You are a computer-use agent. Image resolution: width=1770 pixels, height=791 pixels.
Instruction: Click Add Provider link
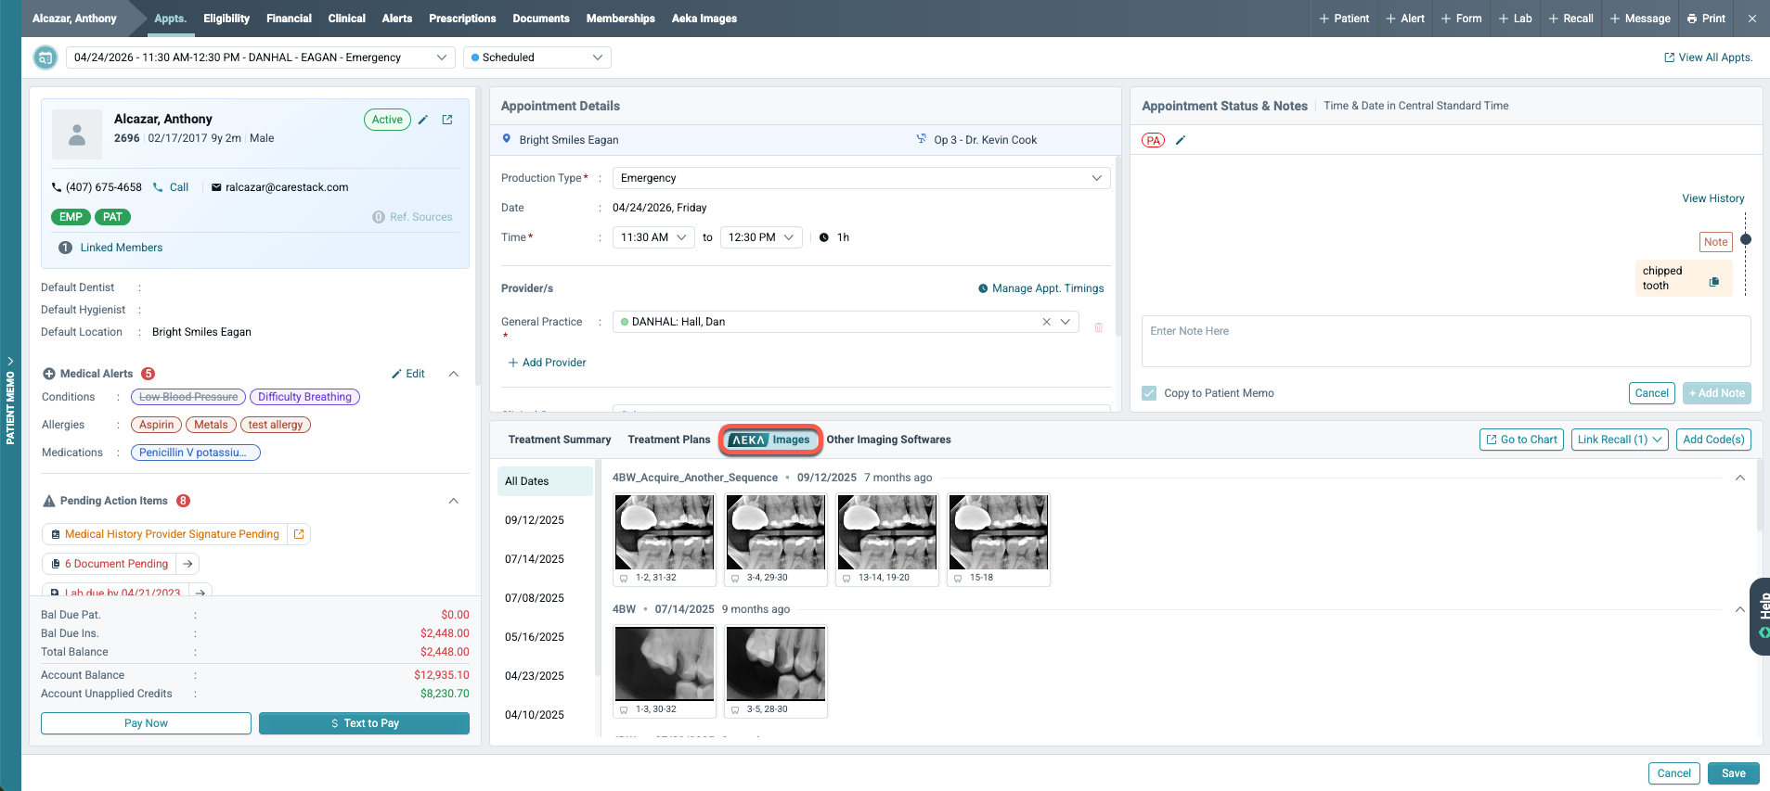(x=547, y=363)
